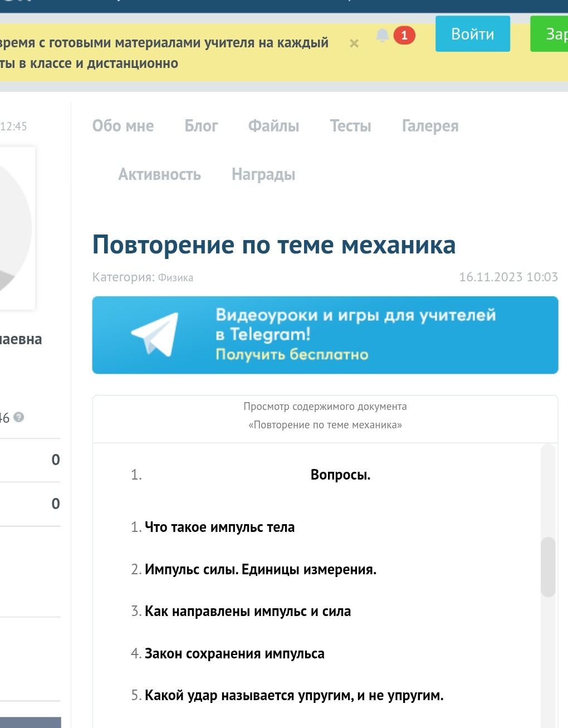Click question Что такое импульс тела

pos(219,527)
